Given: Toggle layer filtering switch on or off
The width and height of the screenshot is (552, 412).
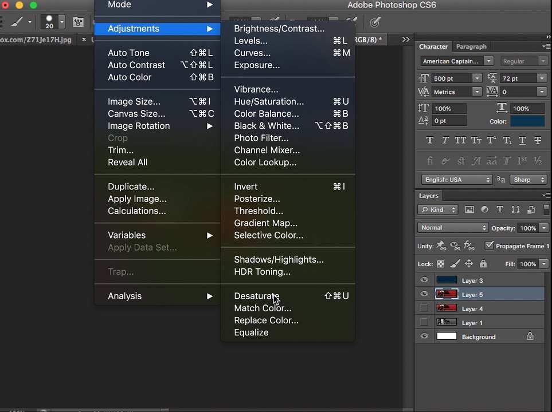Looking at the screenshot, I should point(546,209).
